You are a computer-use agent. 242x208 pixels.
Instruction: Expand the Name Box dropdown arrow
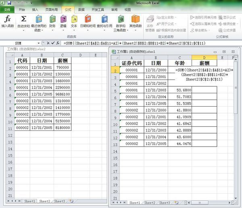39,43
